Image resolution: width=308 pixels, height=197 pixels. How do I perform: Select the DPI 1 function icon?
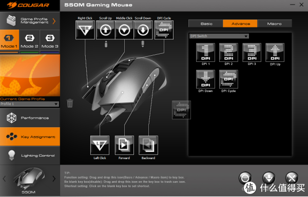point(205,53)
